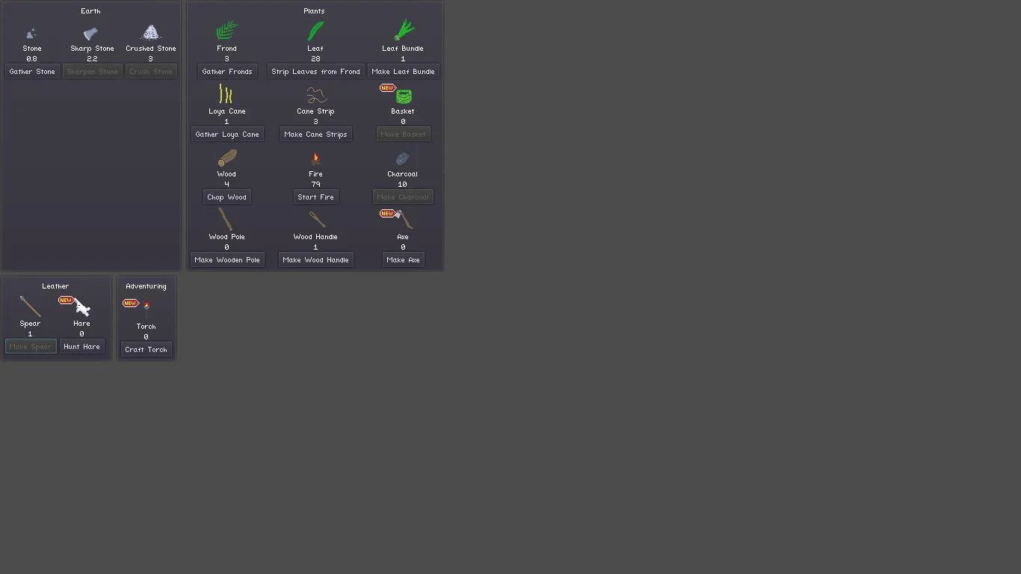Click the white Hare icon

82,307
